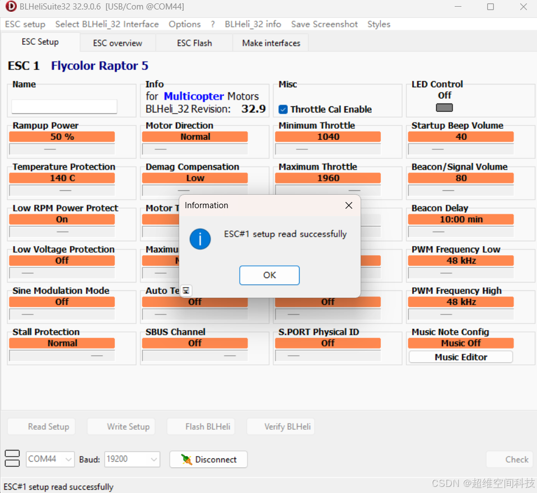Click Save Screenshot menu item
Image resolution: width=537 pixels, height=493 pixels.
coord(324,24)
